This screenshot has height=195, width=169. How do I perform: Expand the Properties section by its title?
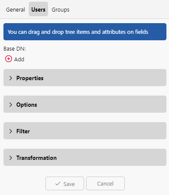(30, 78)
